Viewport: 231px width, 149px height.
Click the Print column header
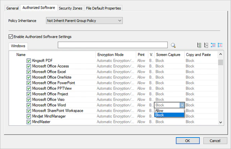pyautogui.click(x=142, y=55)
